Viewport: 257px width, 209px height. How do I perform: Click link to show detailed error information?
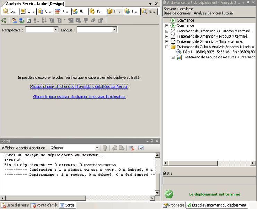[x=80, y=87]
